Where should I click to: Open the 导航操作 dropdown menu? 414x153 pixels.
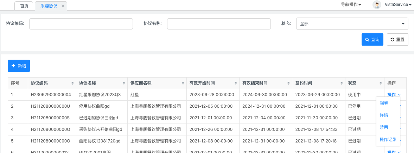pyautogui.click(x=351, y=5)
